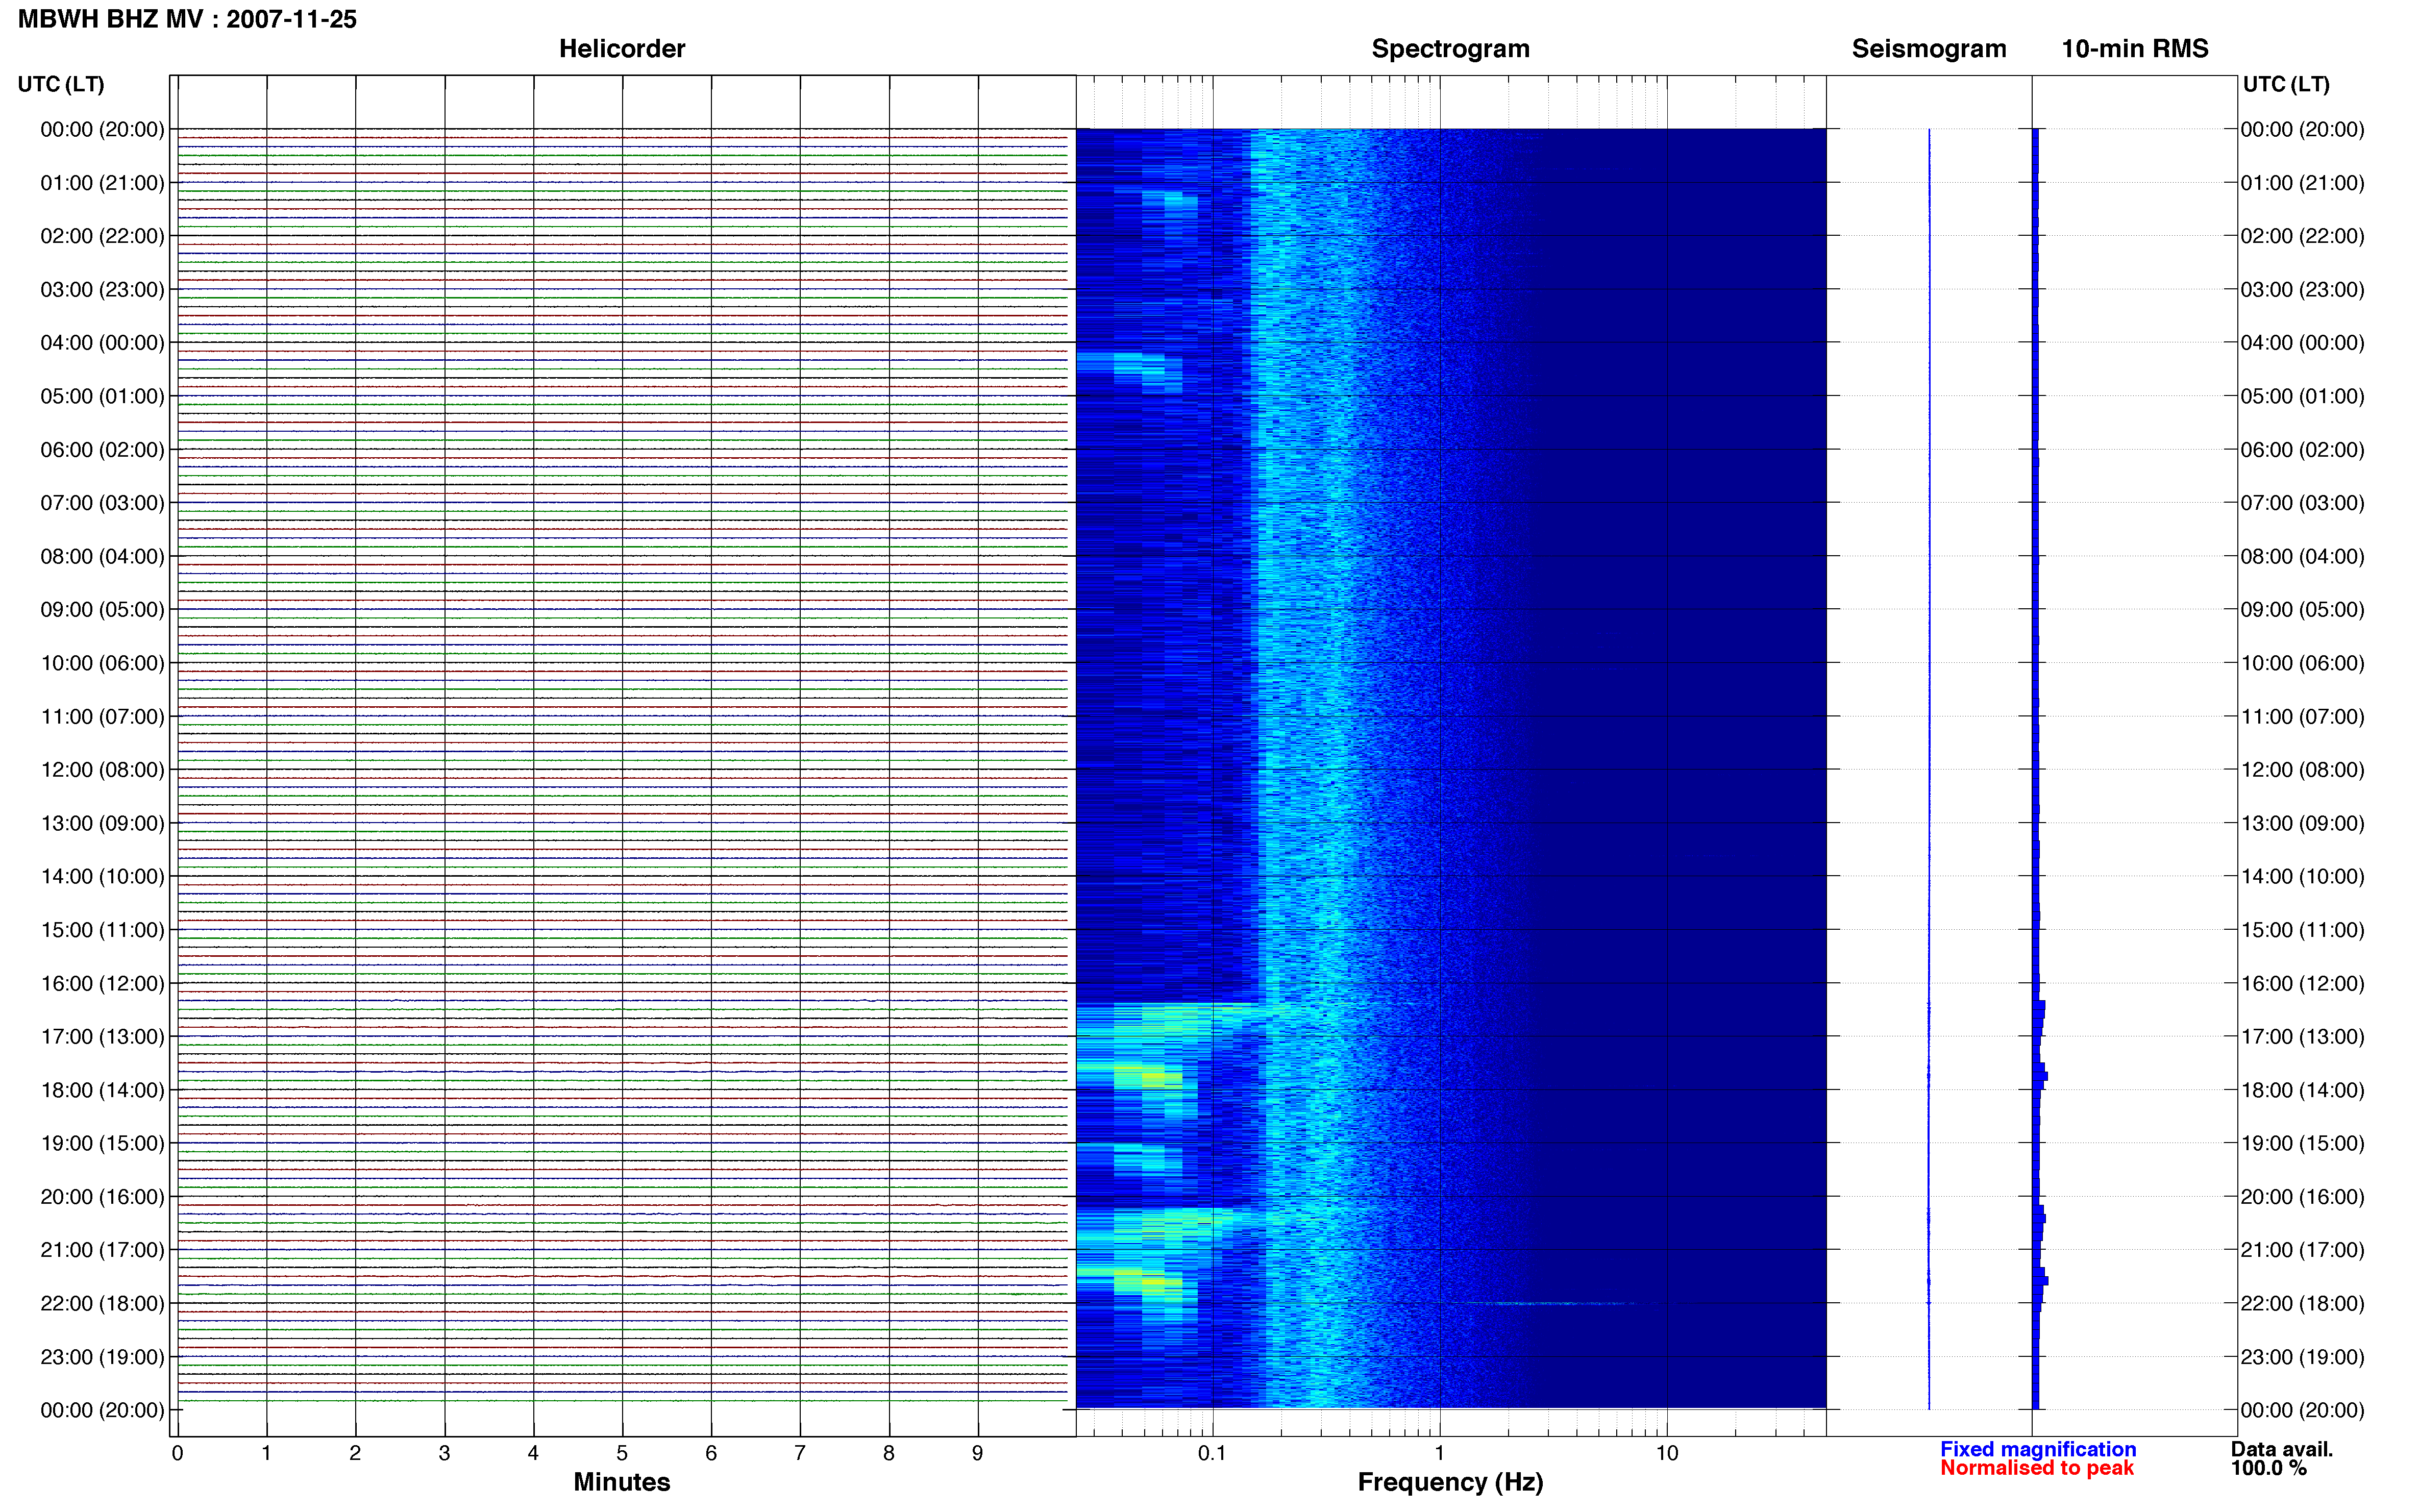Image resolution: width=2419 pixels, height=1512 pixels.
Task: Select left time label '21:00 (17:00)'
Action: point(102,1250)
